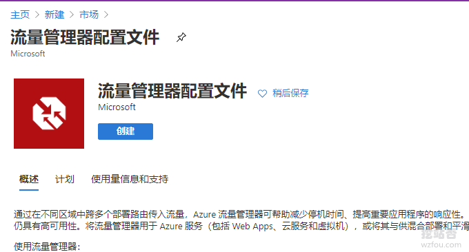Go to 主页 in the breadcrumb
The image size is (469, 252).
click(x=20, y=14)
